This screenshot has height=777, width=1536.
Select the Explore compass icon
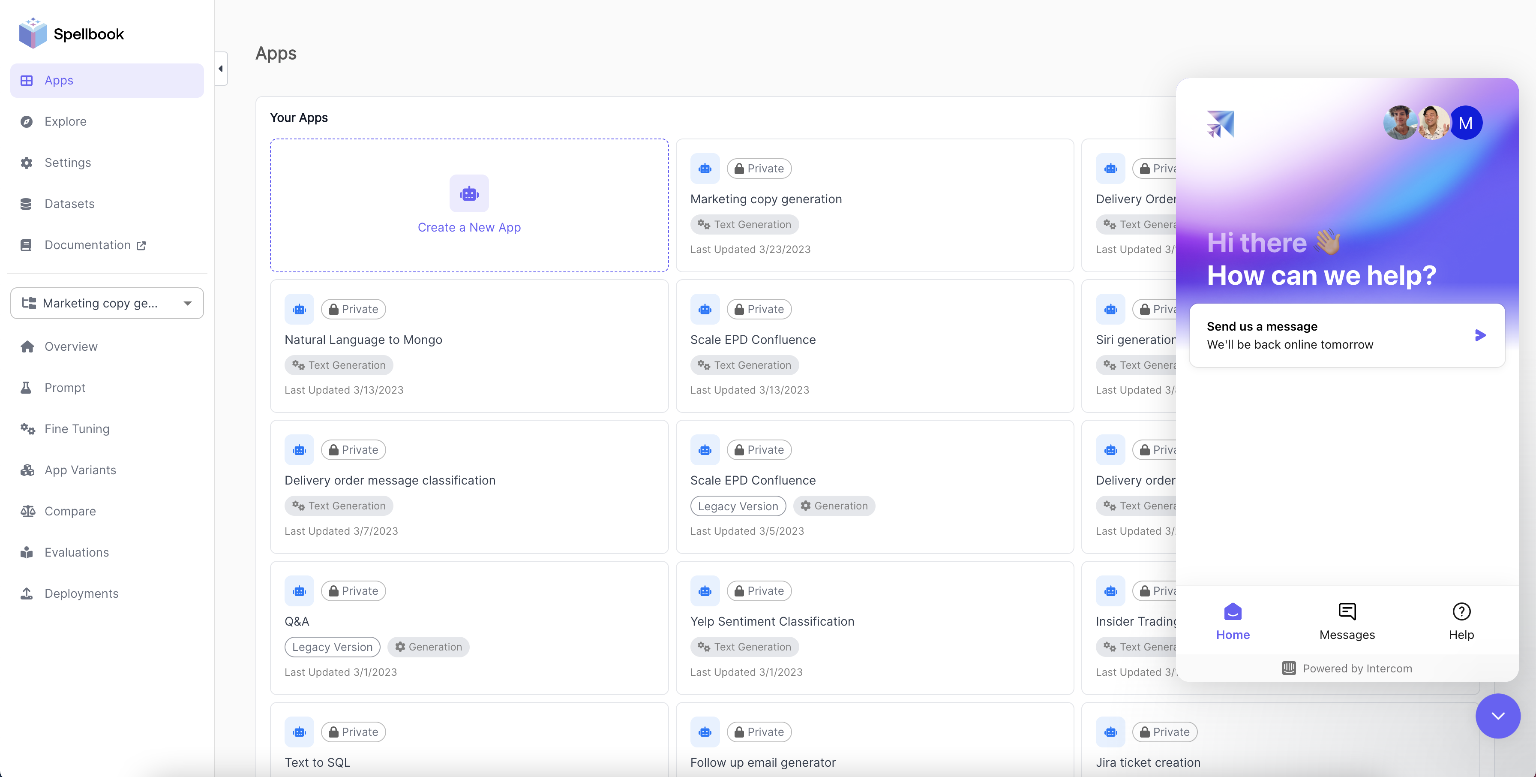point(27,121)
